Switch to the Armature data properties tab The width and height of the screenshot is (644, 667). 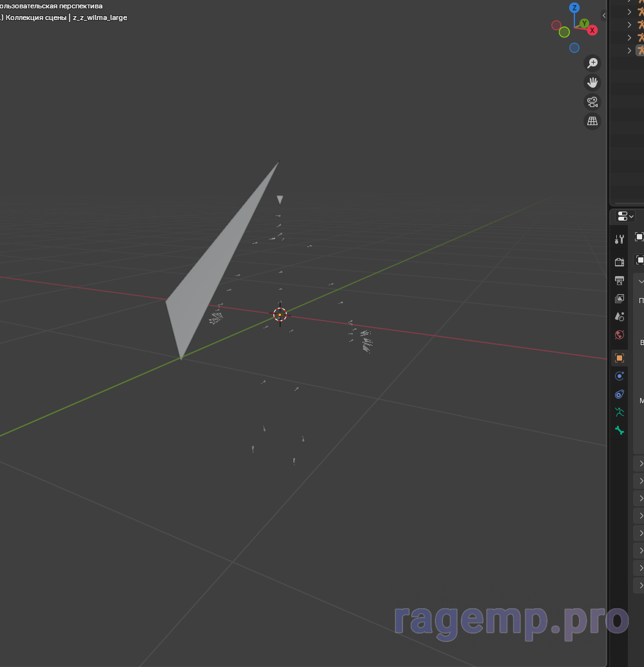pos(620,412)
